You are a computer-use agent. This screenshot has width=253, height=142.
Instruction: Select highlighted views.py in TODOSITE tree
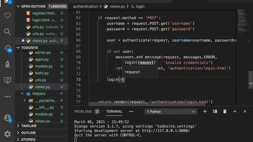[x=42, y=87]
